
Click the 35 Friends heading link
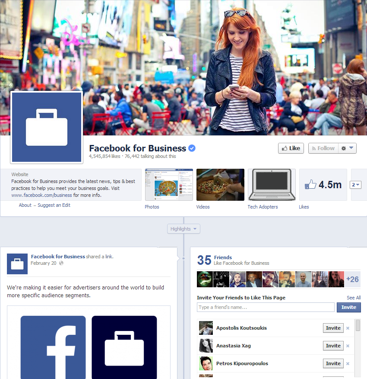coord(223,257)
